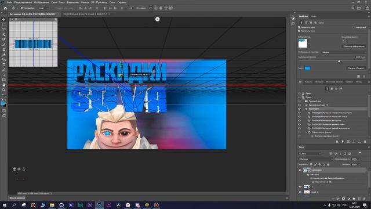This screenshot has width=371, height=209.
Task: Create new adjustment layer
Action: 349,199
